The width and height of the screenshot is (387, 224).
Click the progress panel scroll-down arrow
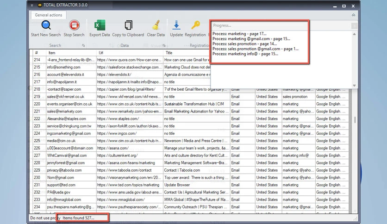(354, 85)
